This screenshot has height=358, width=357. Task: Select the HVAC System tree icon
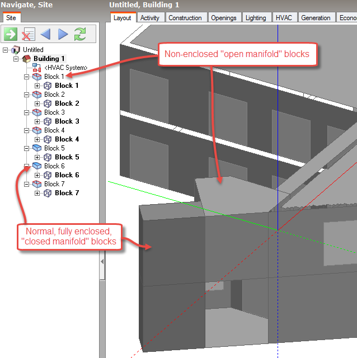tap(37, 68)
